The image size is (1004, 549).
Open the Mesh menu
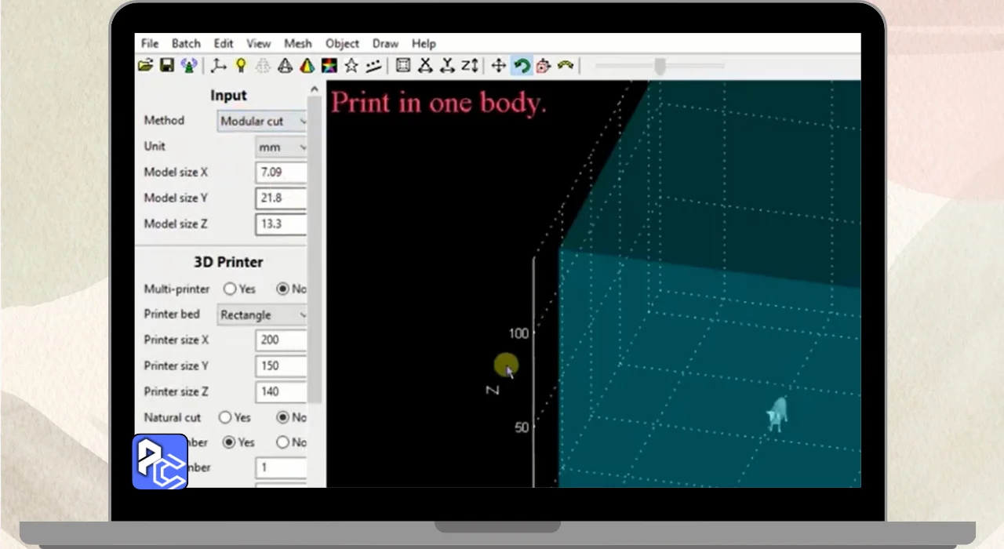tap(297, 44)
